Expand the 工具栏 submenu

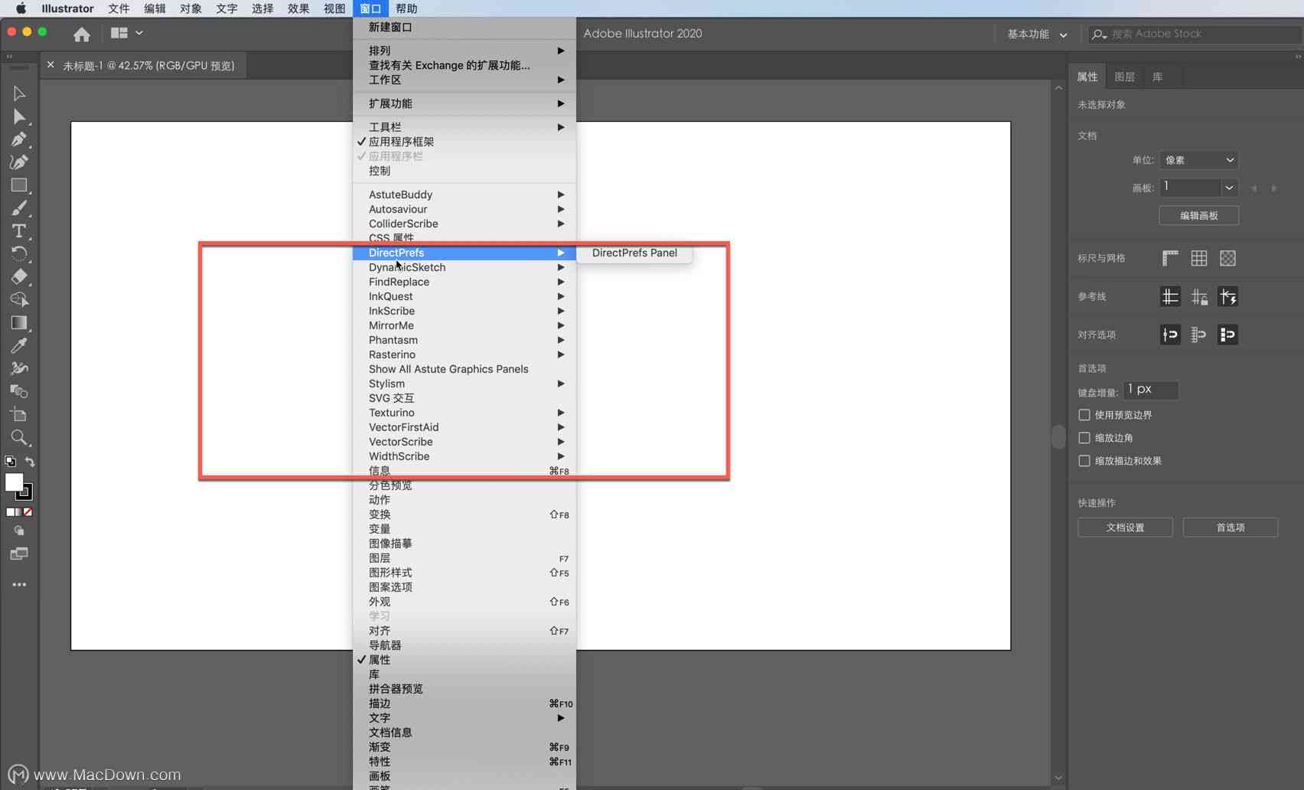pos(464,127)
